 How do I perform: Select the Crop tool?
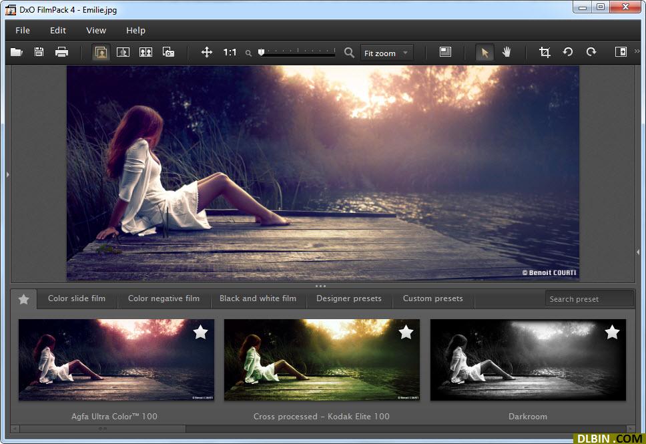[545, 52]
